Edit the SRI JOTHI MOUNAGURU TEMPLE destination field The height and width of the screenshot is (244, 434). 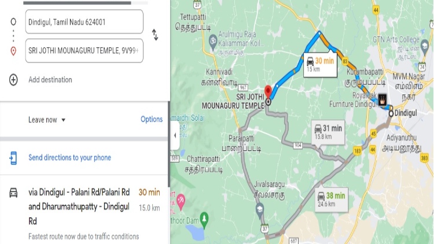pyautogui.click(x=84, y=51)
